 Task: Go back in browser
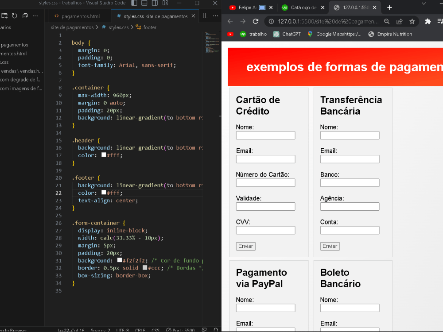(230, 21)
